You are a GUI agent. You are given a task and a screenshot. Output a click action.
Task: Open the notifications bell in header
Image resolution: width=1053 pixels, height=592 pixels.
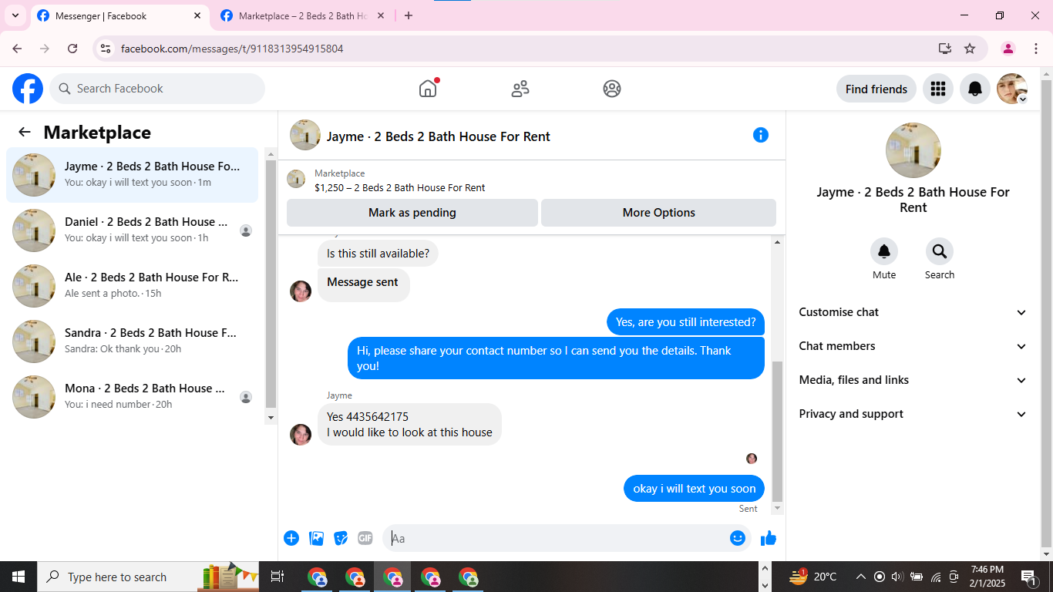[x=975, y=89]
